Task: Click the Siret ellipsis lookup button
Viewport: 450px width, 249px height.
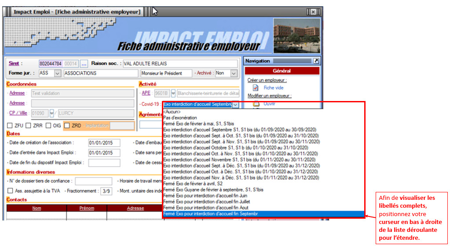Action: [84, 64]
